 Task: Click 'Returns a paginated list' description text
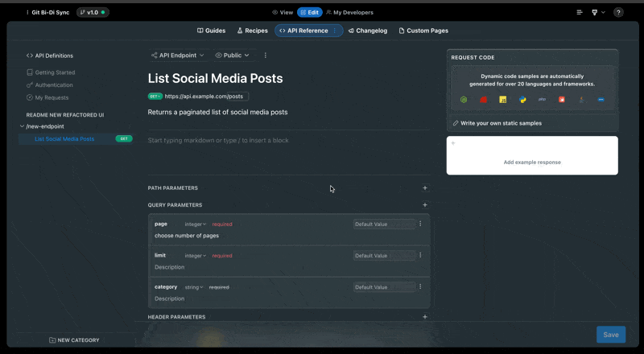tap(217, 112)
